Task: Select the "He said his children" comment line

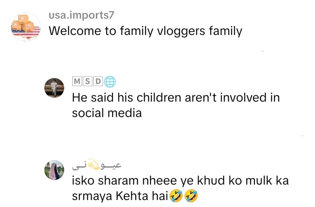Action: pos(176,98)
